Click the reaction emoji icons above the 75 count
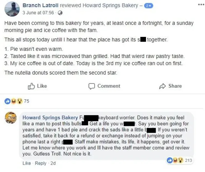 coord(13,101)
